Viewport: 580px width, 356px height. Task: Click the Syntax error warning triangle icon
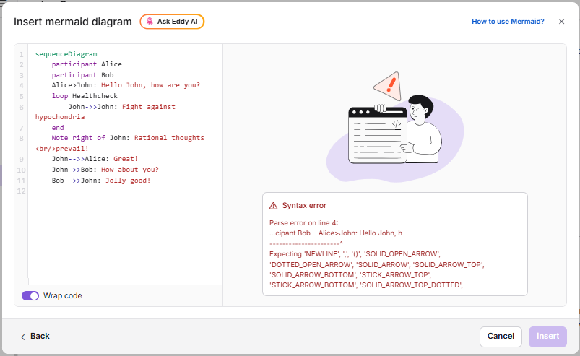pos(273,206)
